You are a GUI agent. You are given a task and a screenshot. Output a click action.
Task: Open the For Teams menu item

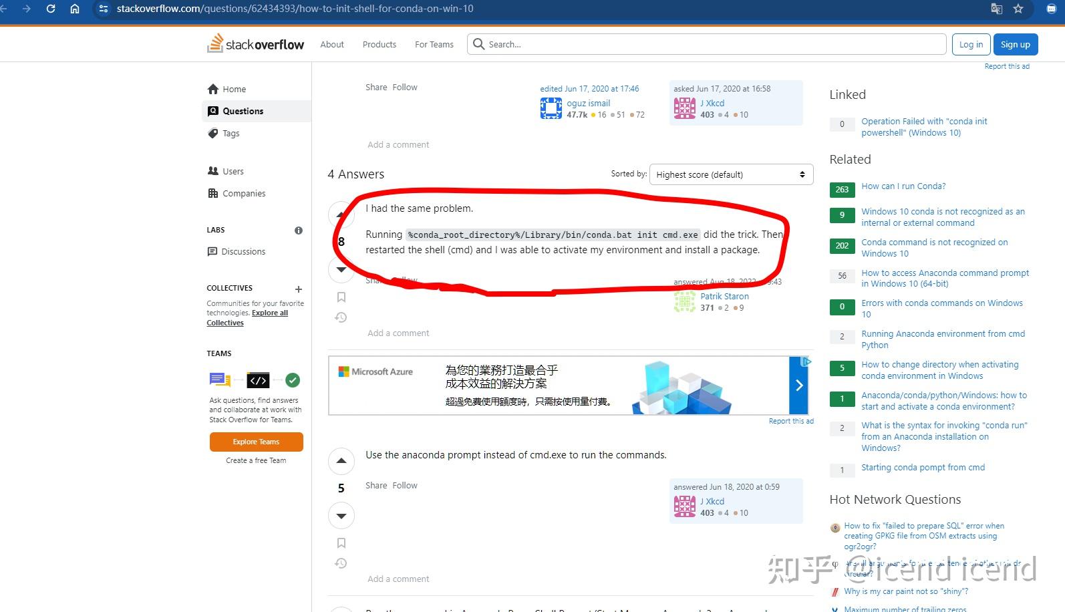434,44
